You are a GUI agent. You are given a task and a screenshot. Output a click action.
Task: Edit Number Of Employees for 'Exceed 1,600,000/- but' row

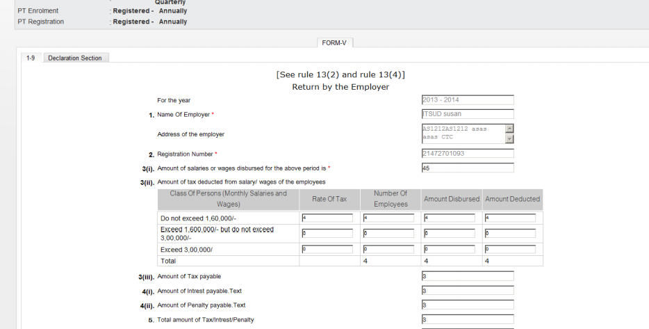(388, 233)
